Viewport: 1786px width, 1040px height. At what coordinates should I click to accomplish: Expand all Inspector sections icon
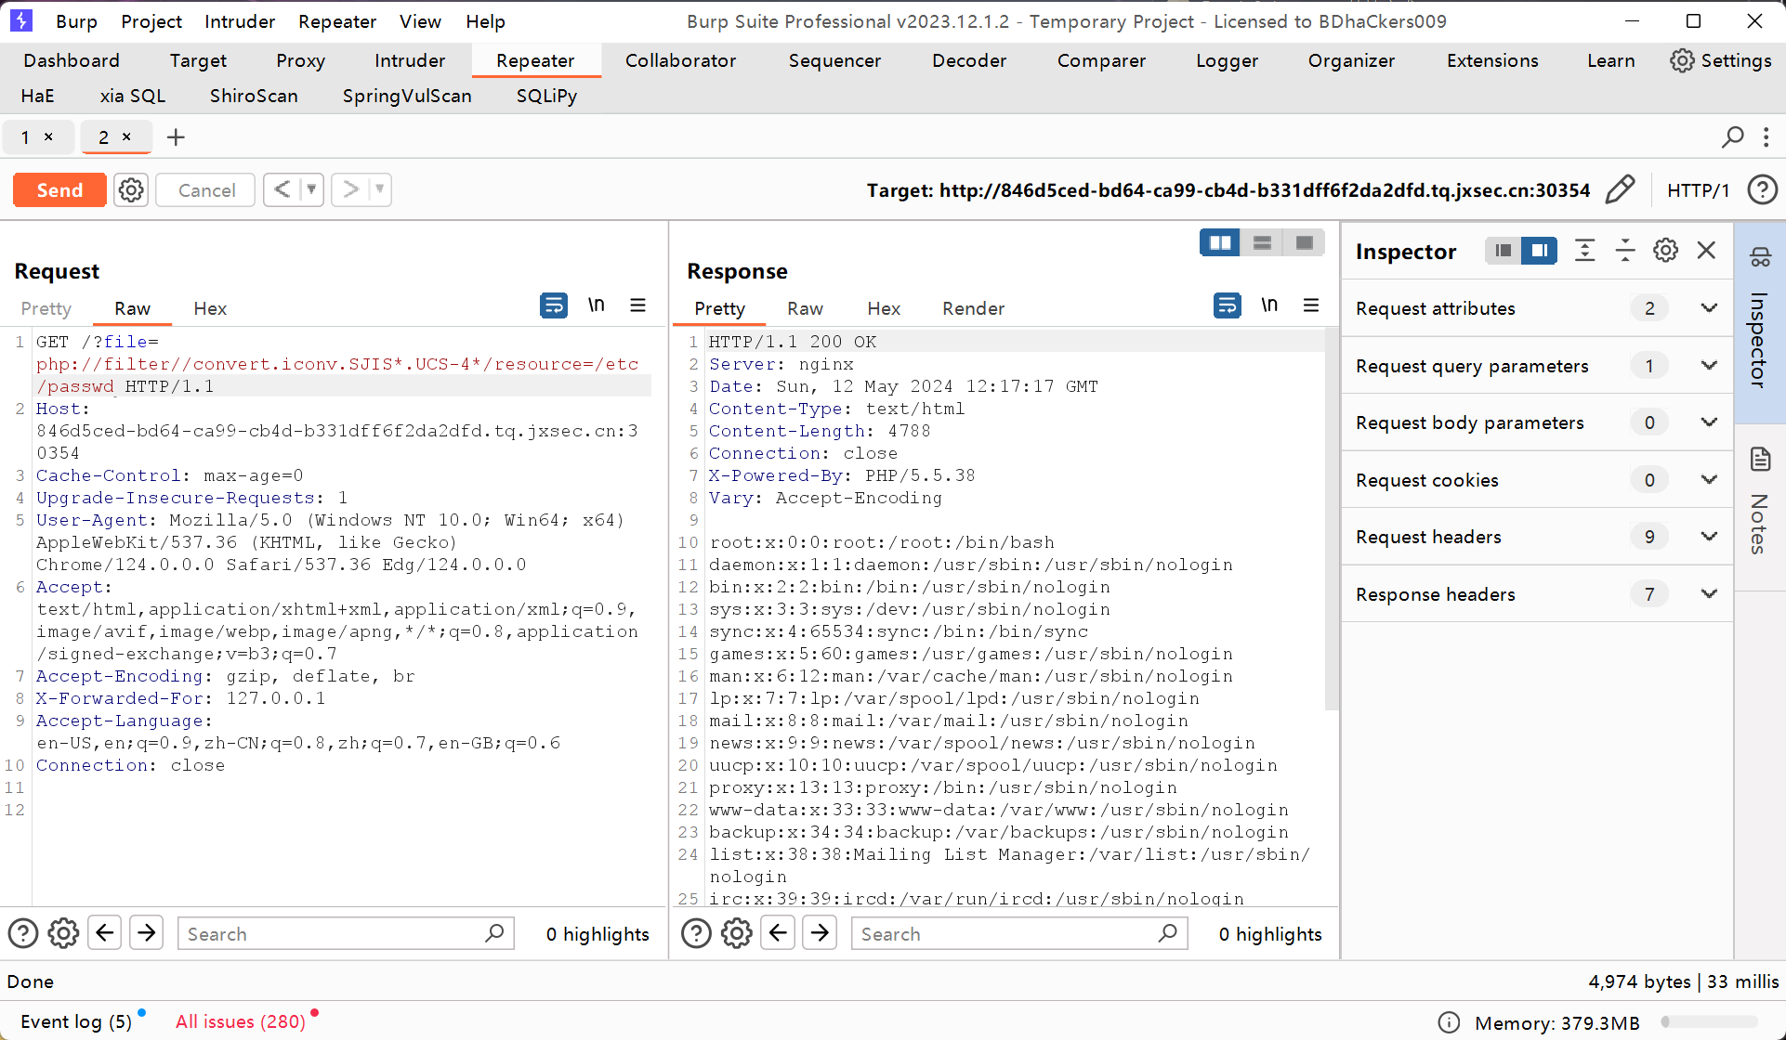pos(1584,251)
